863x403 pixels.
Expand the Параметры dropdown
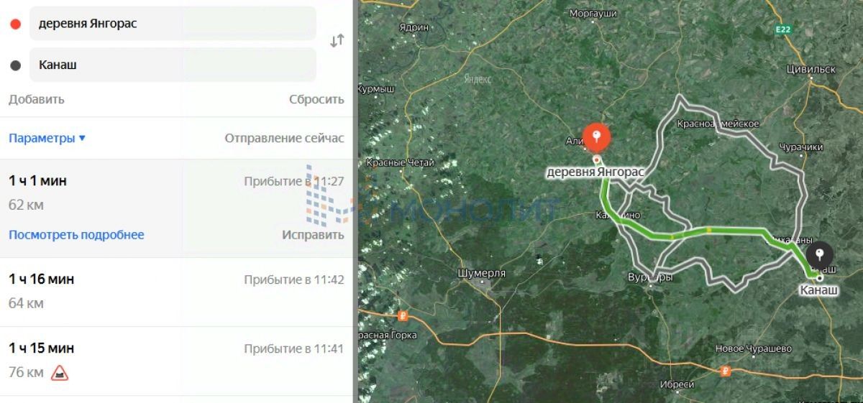[47, 138]
